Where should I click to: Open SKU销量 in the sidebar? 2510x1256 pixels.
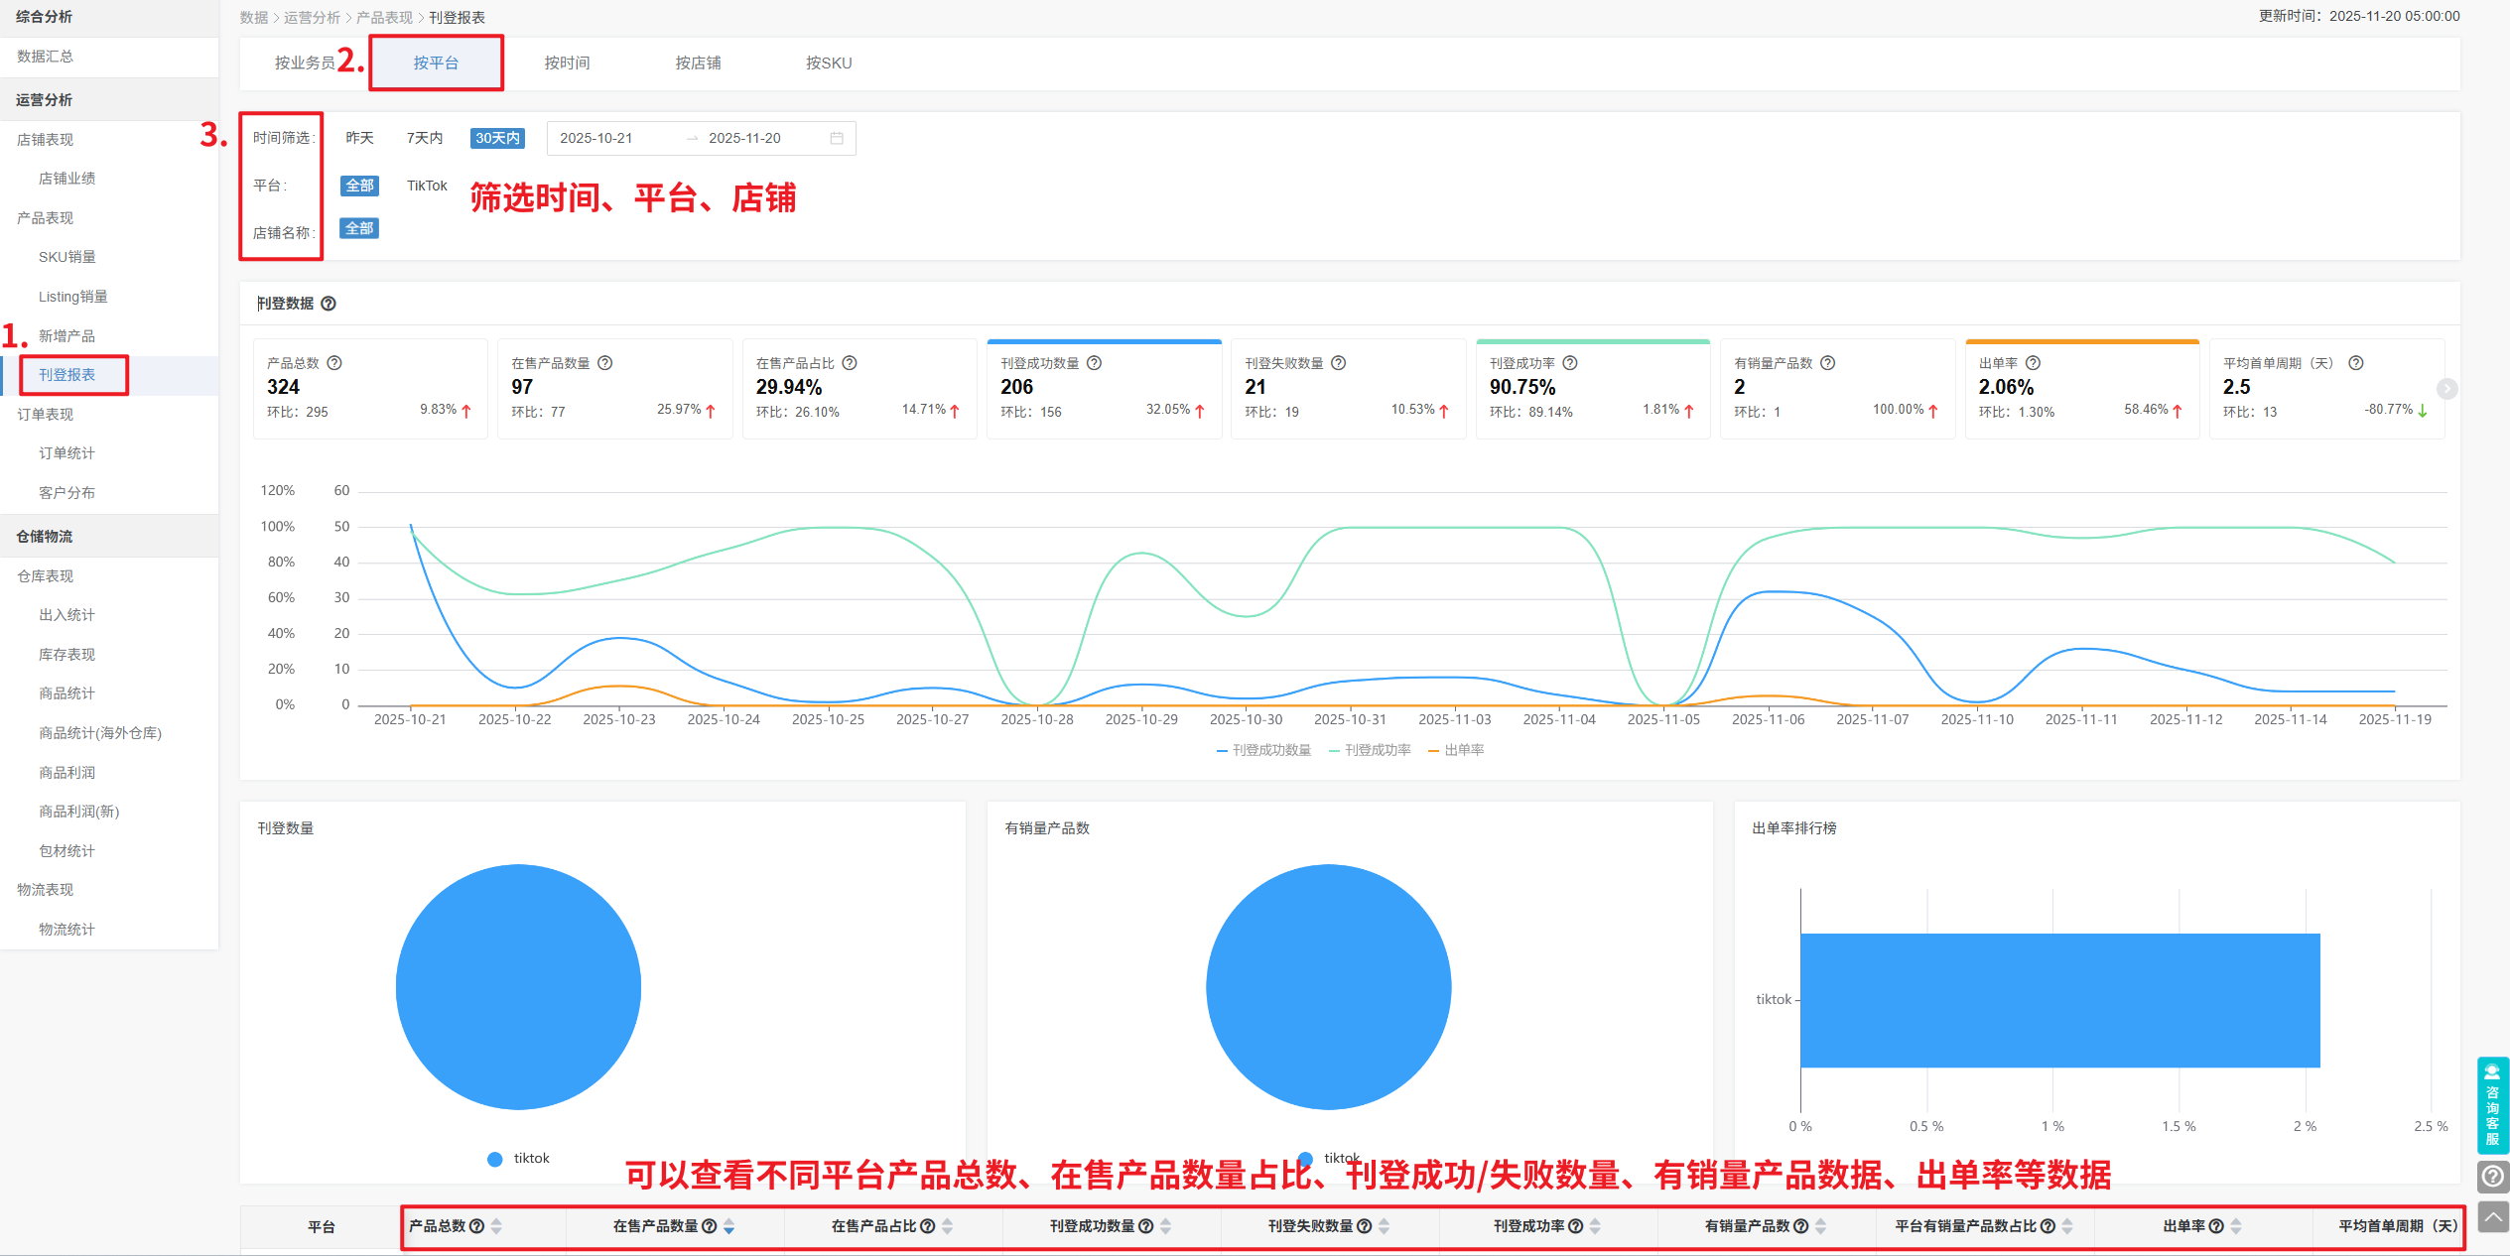(x=66, y=257)
